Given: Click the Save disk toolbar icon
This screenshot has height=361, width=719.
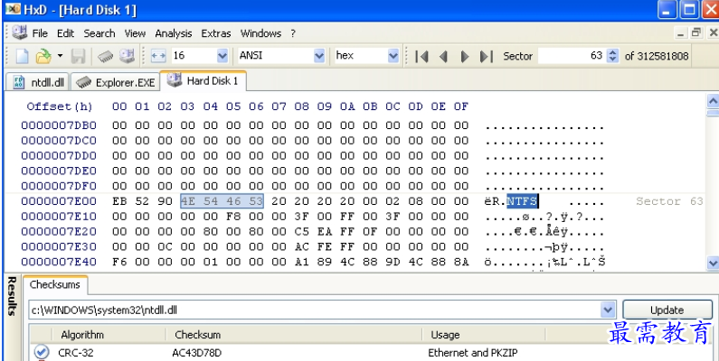Looking at the screenshot, I should coord(79,56).
